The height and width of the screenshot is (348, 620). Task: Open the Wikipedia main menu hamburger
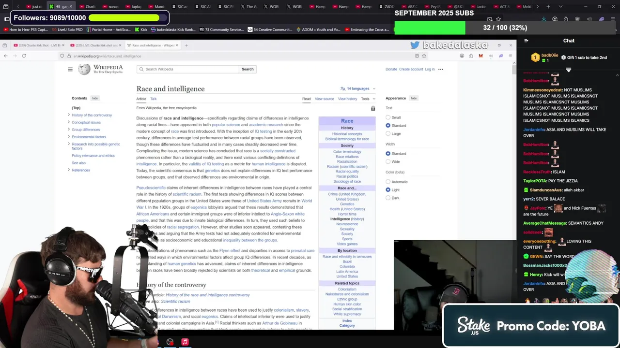pyautogui.click(x=70, y=69)
